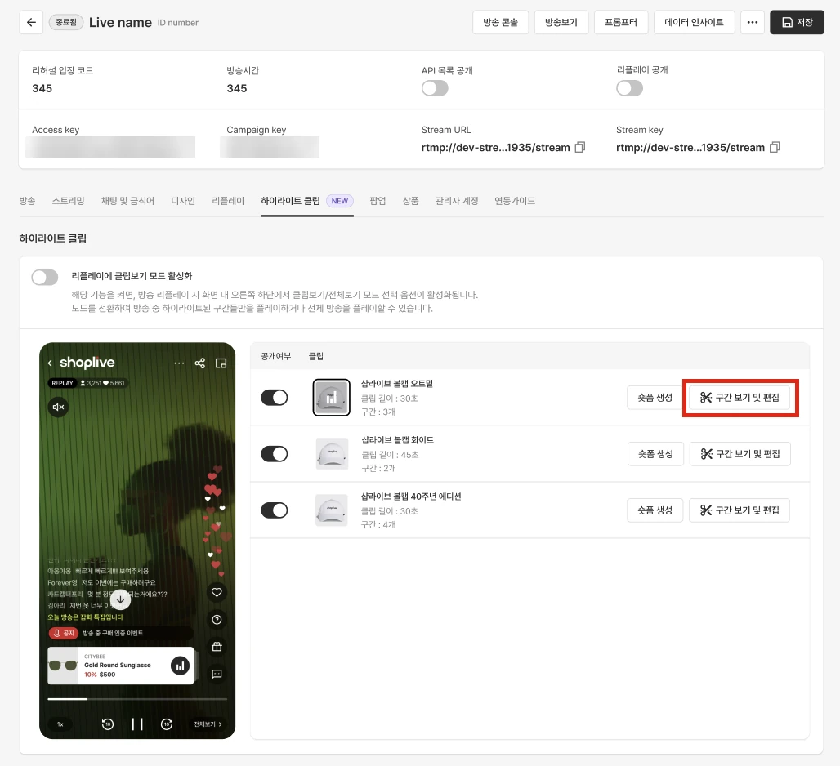Screen dimensions: 840x766
Task: Open the 상품 tab
Action: (x=410, y=201)
